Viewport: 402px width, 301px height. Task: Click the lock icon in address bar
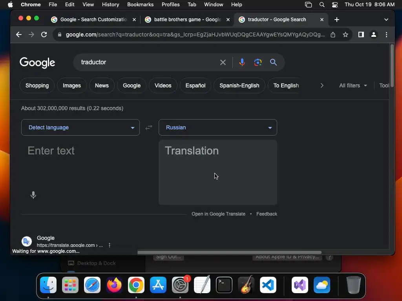point(60,34)
